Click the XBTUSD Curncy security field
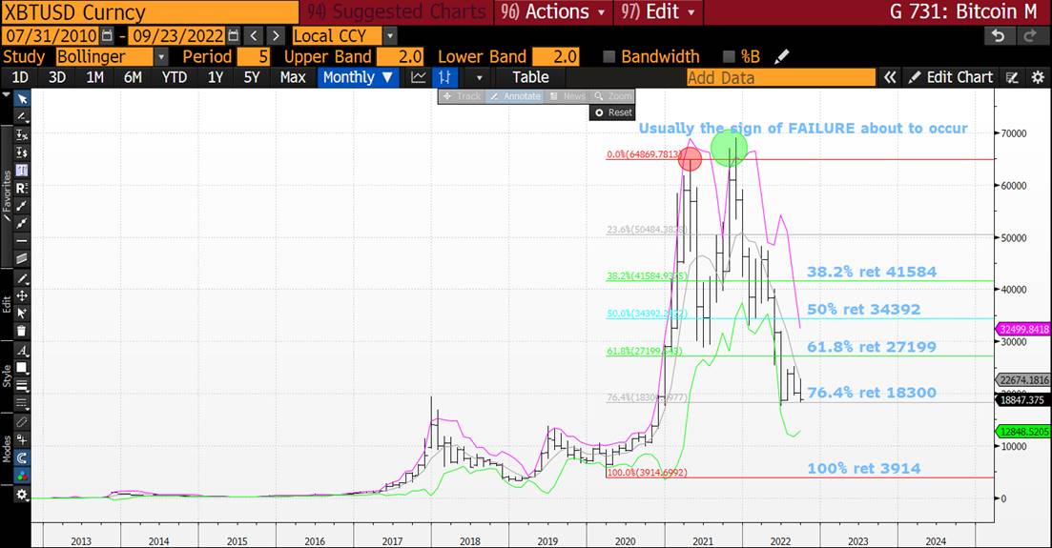The height and width of the screenshot is (548, 1052). pos(150,12)
